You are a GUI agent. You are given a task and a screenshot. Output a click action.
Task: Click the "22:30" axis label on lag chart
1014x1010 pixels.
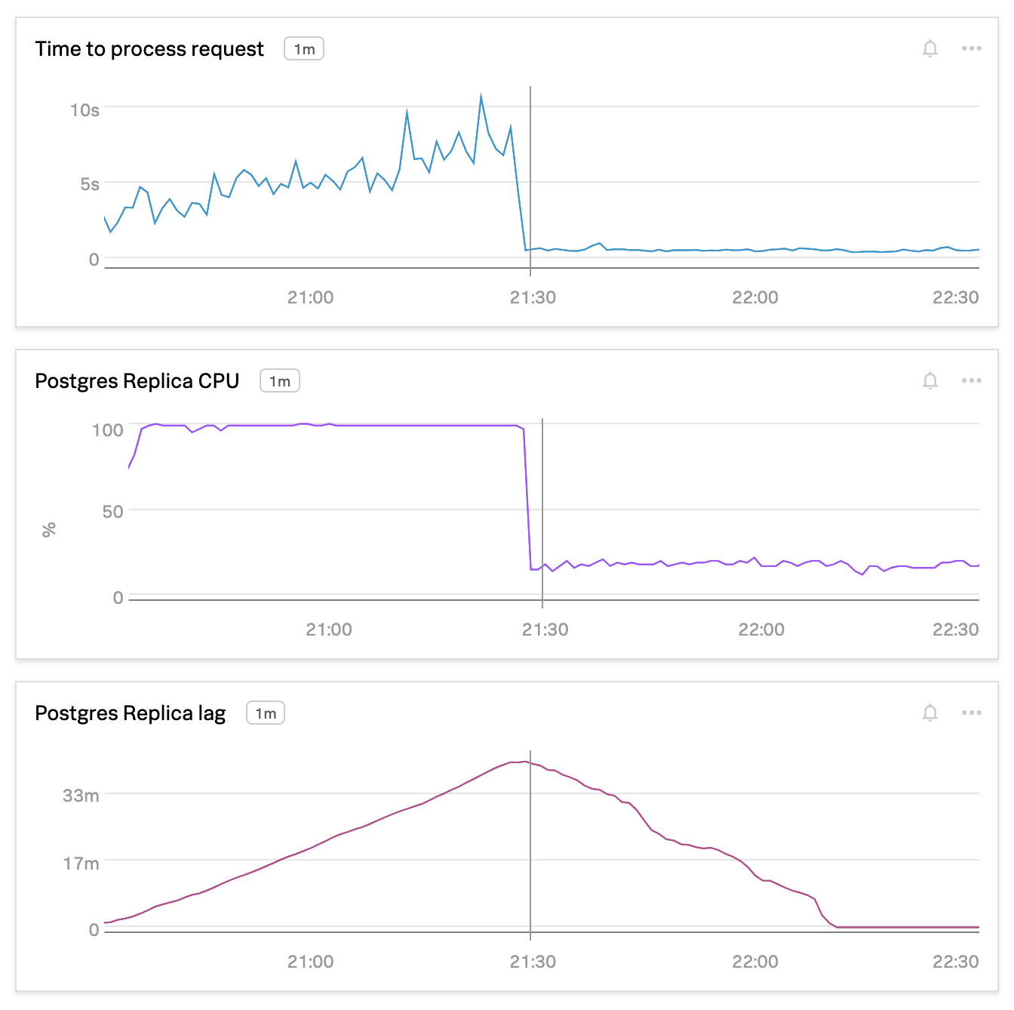click(955, 962)
